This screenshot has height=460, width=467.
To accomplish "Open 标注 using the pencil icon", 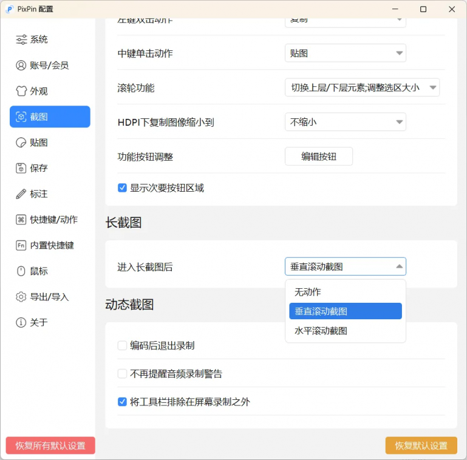I will point(21,194).
